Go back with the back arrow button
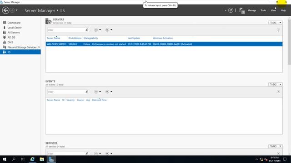This screenshot has width=291, height=163. (x=5, y=10)
